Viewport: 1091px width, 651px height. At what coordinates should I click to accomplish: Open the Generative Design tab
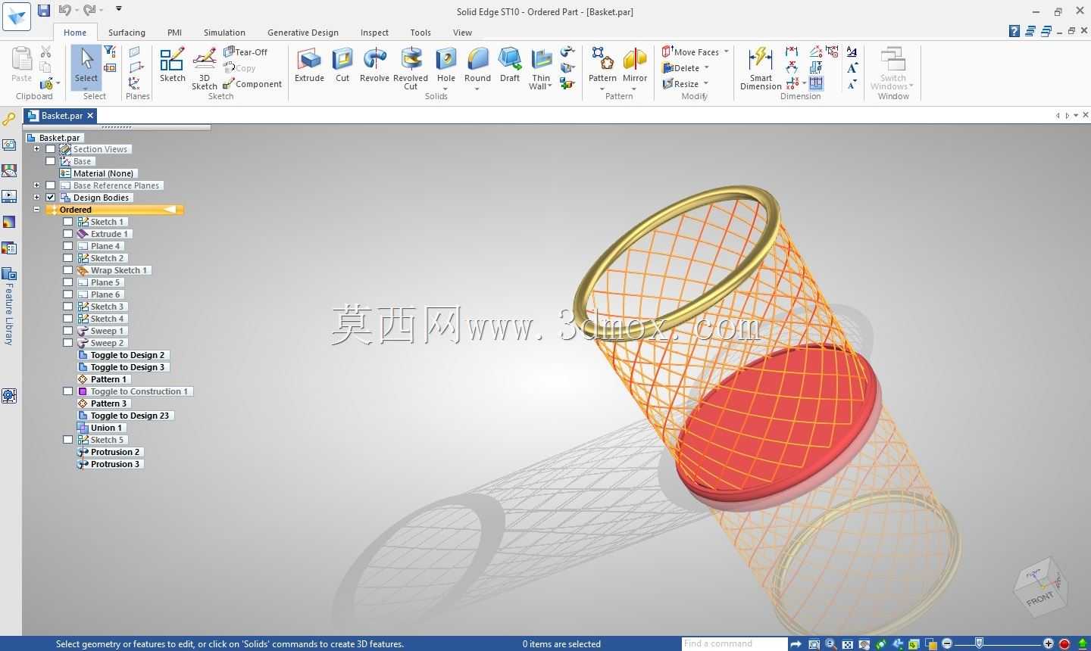point(303,33)
